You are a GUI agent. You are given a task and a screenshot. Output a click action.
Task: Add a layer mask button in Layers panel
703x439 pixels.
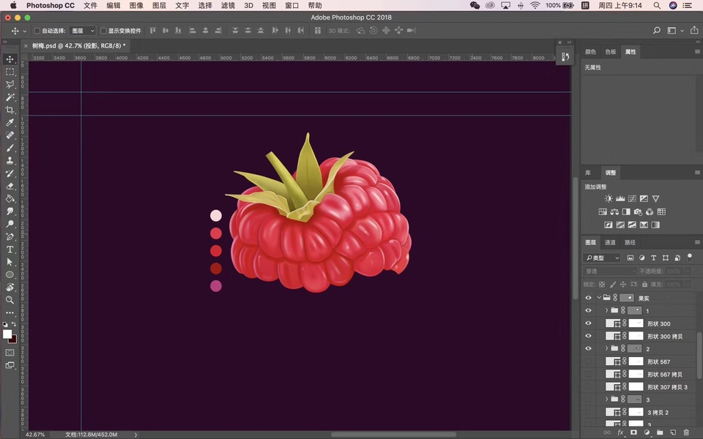pyautogui.click(x=633, y=432)
